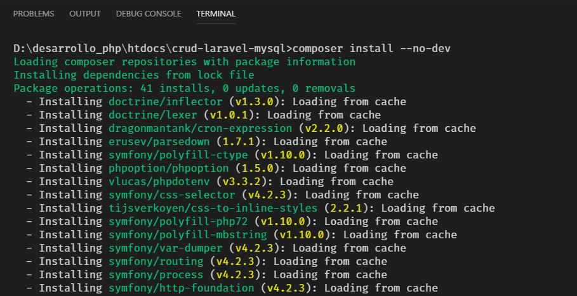
Task: Click the symfony/routing package name
Action: [156, 261]
